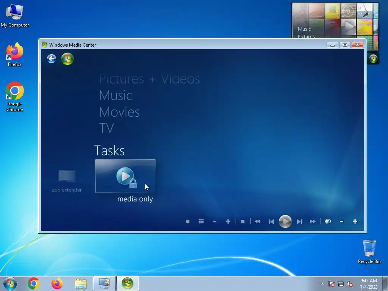Viewport: 388px width, 291px height.
Task: Open the My Computer desktop icon
Action: click(x=15, y=16)
